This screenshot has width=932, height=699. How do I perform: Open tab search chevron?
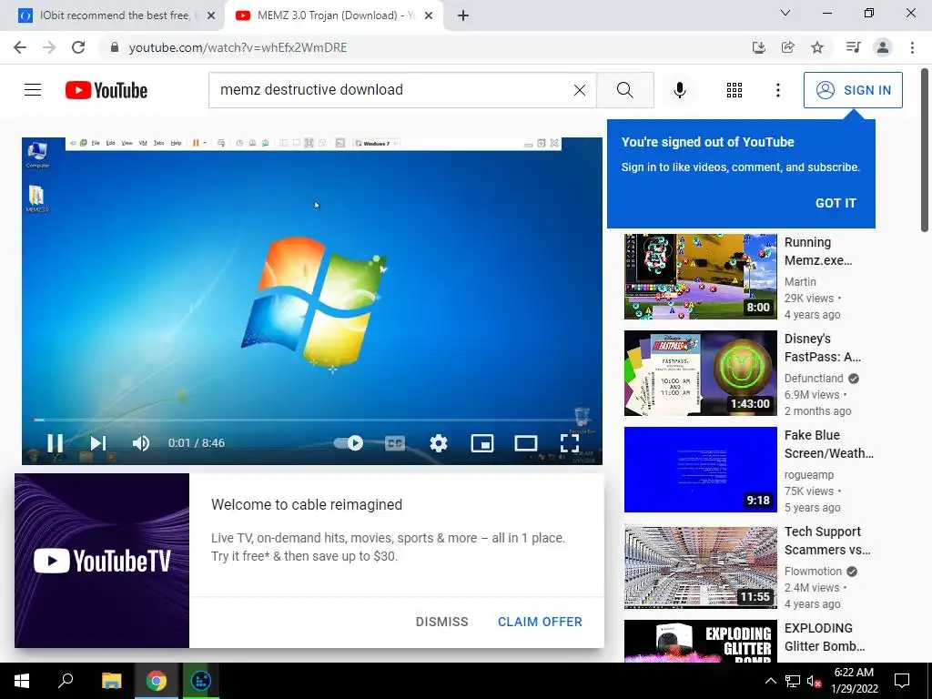pyautogui.click(x=785, y=13)
